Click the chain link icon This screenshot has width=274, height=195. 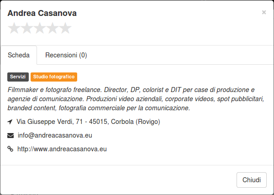[x=11, y=149]
